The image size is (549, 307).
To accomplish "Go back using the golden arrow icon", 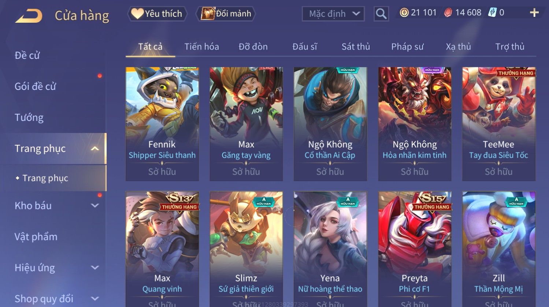I will pyautogui.click(x=29, y=16).
